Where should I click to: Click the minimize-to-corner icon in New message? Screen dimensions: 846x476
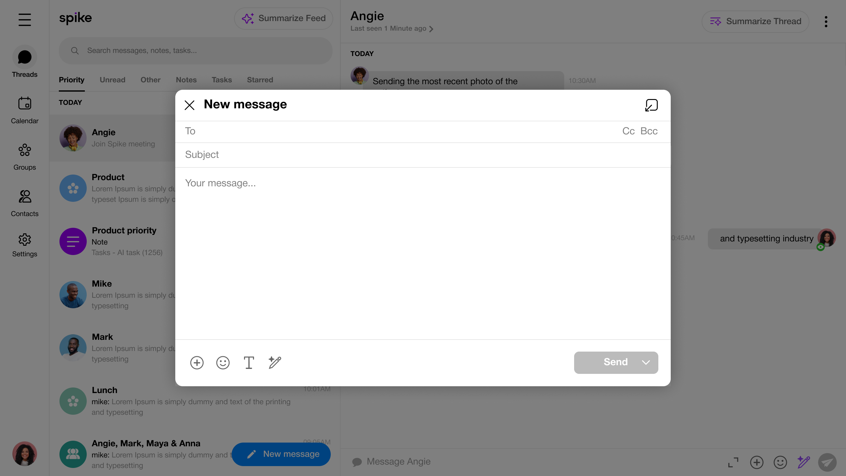point(651,105)
